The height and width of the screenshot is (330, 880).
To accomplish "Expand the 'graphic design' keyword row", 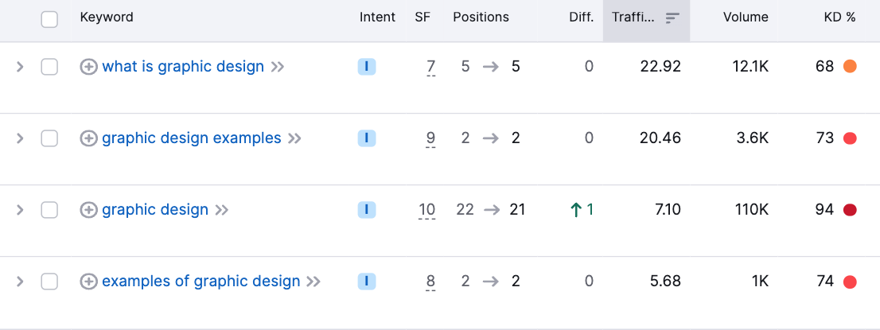I will 20,210.
